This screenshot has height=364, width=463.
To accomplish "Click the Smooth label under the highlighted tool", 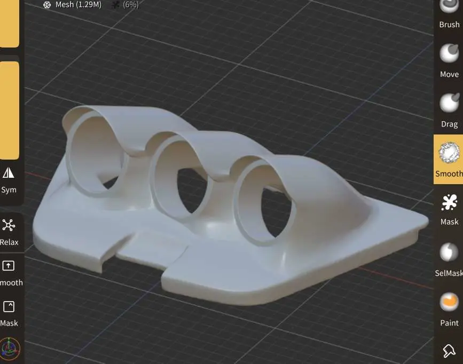I will (x=449, y=173).
